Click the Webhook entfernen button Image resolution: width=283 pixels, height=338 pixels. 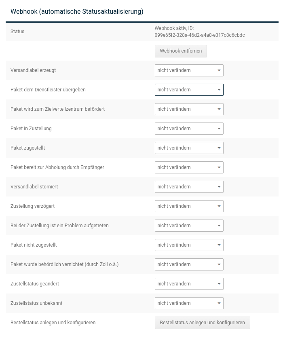[x=181, y=51]
